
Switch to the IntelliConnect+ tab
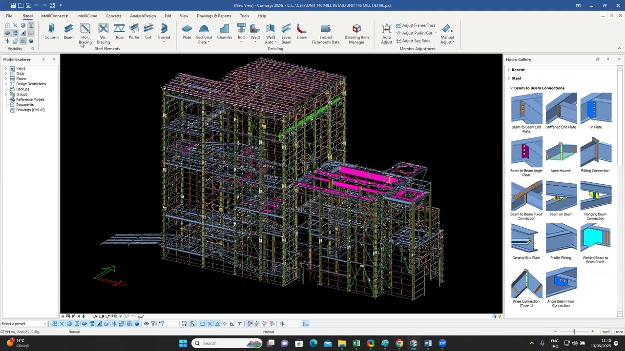[x=54, y=16]
